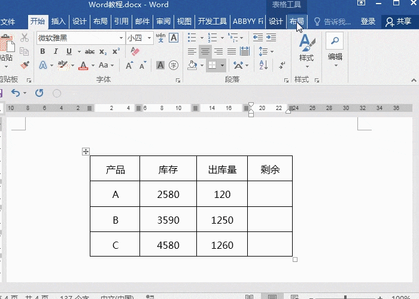Image resolution: width=419 pixels, height=299 pixels.
Task: Click the 共享 share button
Action: pos(399,22)
